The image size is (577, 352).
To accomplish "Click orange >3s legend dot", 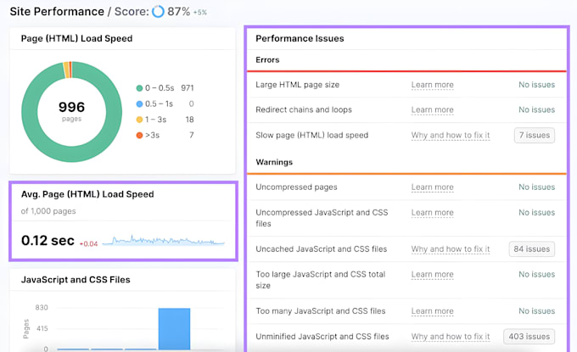I will tap(139, 136).
